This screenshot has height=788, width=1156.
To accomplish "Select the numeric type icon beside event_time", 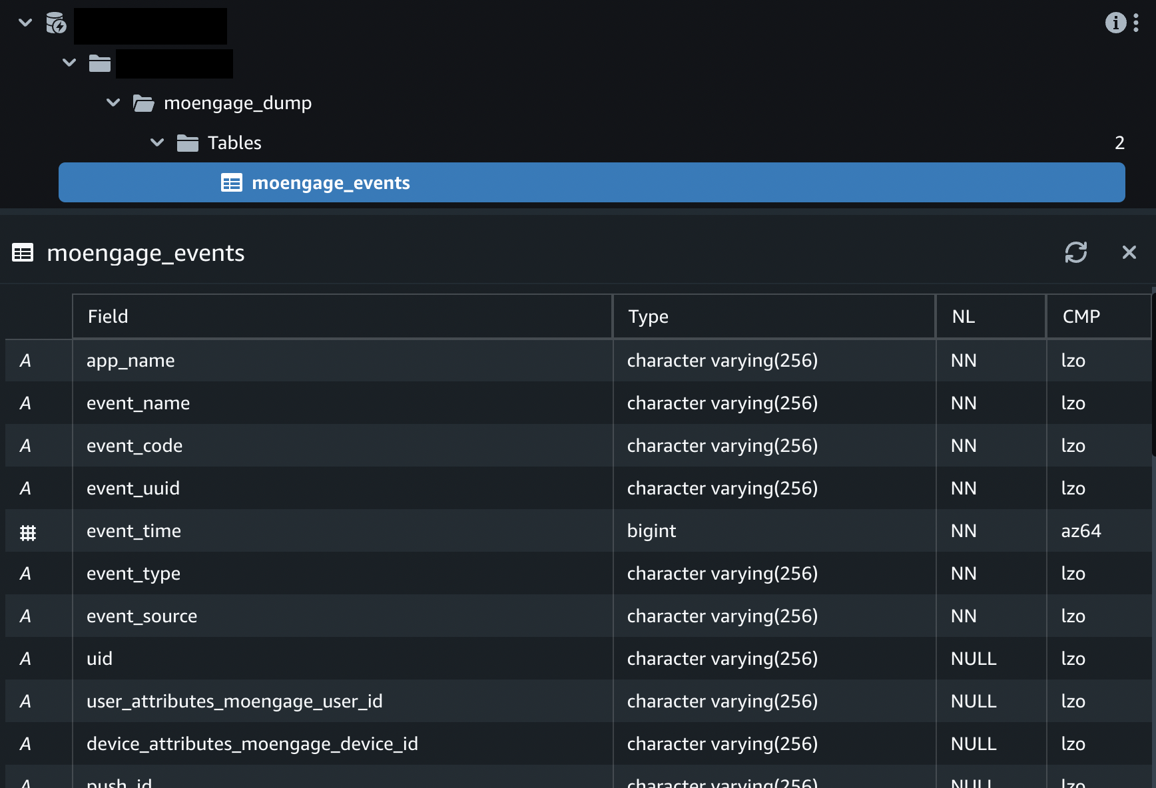I will (x=26, y=530).
